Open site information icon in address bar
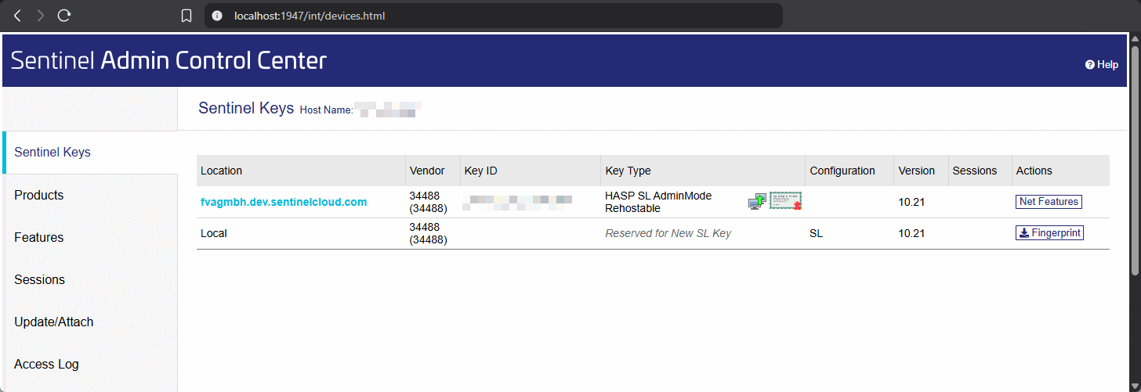 tap(218, 16)
